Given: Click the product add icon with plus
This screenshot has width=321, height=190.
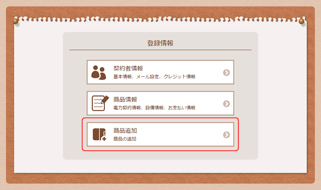Looking at the screenshot, I should (100, 134).
